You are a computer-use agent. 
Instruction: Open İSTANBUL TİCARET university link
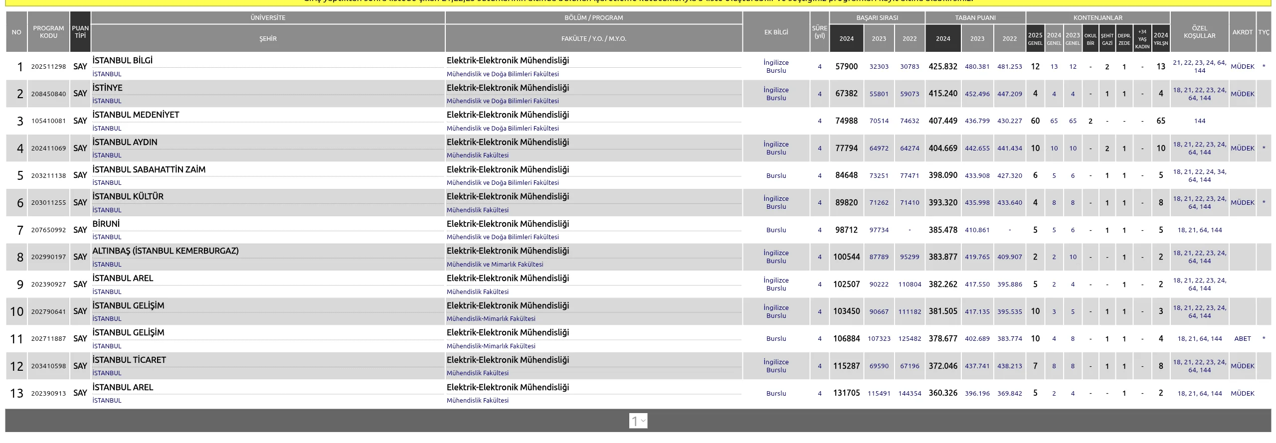129,360
